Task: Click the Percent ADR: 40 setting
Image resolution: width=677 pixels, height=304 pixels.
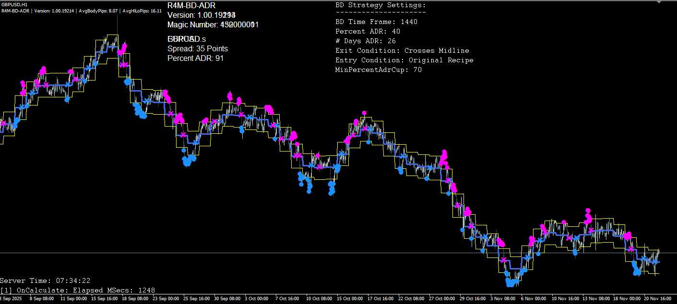Action: tap(368, 31)
